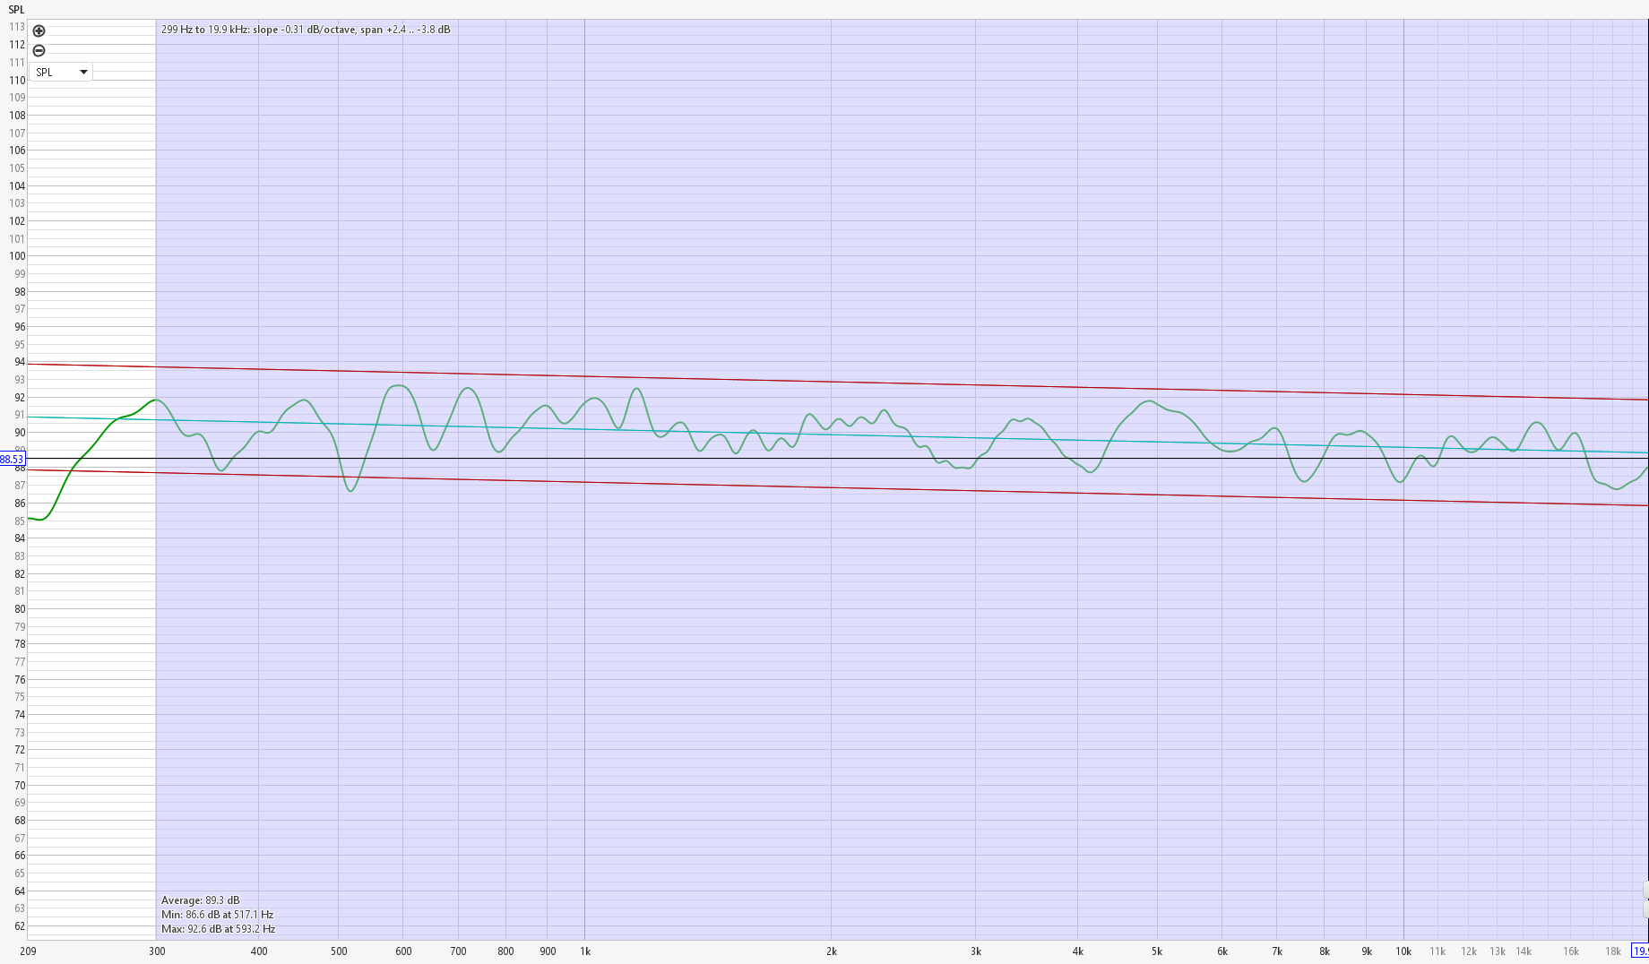Click the 3k label on frequency axis
This screenshot has height=964, width=1649.
tap(976, 951)
